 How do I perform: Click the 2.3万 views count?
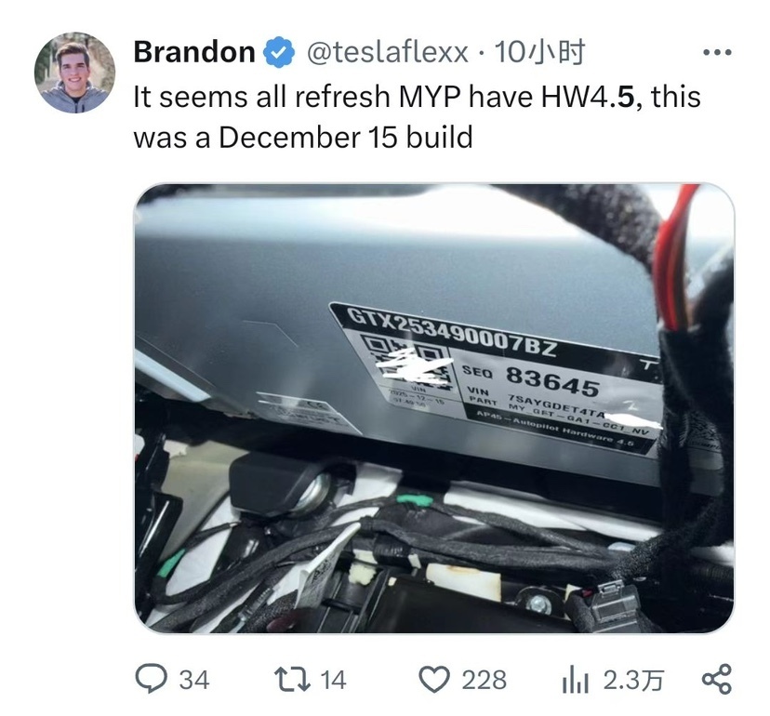(x=633, y=680)
